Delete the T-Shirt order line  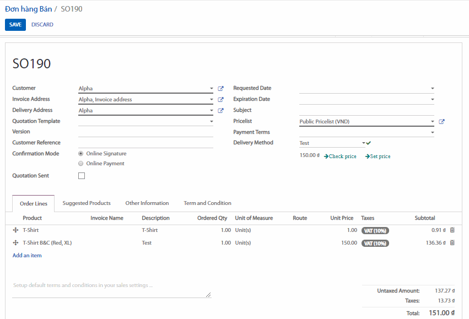coord(452,230)
